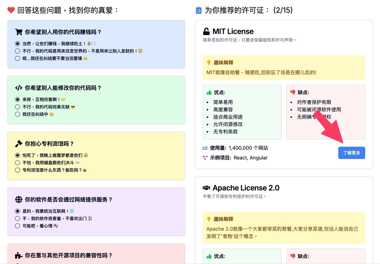Viewport: 380px width, 264px height.
Task: Click the red heart icon in the heading
Action: click(x=11, y=10)
